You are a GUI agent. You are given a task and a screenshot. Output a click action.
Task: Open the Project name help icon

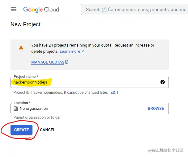point(163,82)
